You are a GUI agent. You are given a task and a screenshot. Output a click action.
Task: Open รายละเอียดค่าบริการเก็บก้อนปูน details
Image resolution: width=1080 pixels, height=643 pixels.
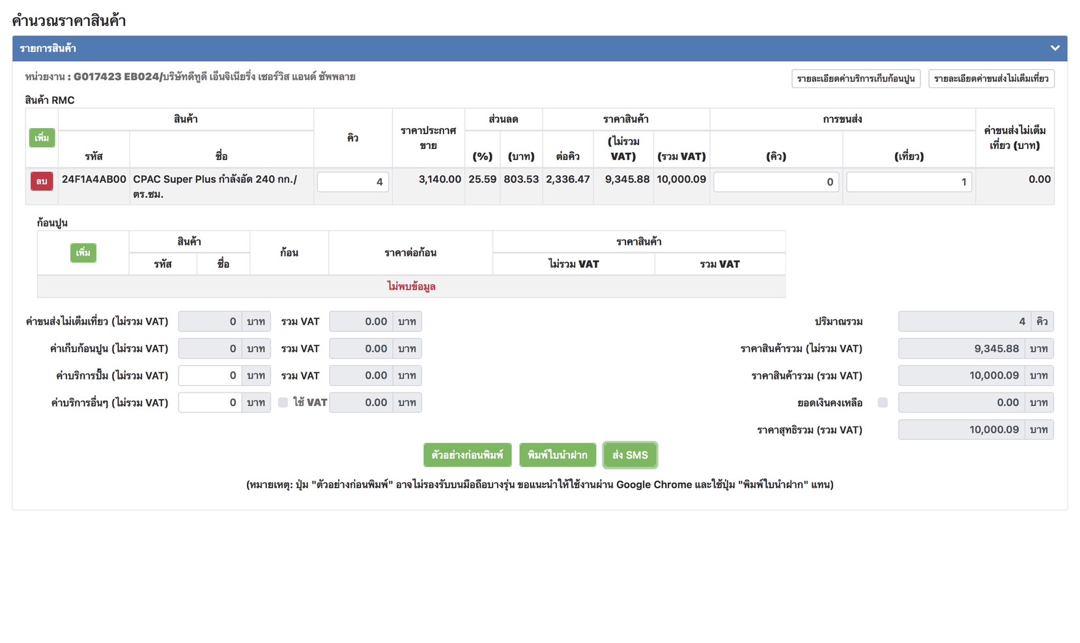pyautogui.click(x=856, y=79)
